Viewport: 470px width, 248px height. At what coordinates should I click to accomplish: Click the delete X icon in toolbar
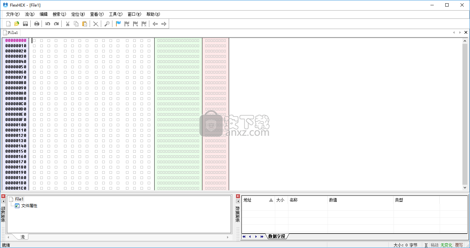point(96,24)
